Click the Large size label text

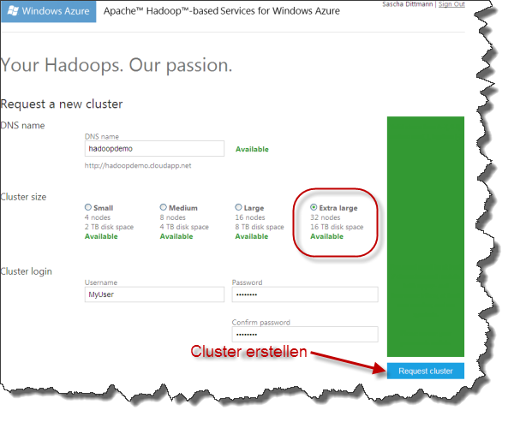[254, 208]
